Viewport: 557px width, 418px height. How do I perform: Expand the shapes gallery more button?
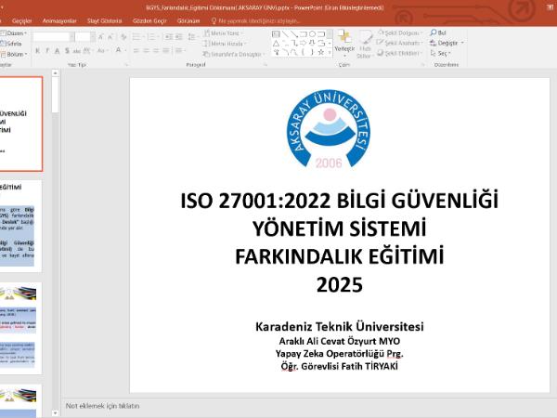(330, 53)
